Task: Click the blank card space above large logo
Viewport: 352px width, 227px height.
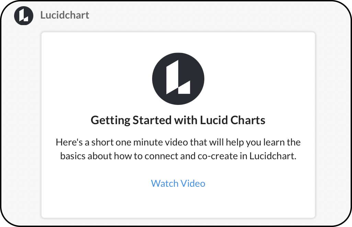Action: click(178, 42)
